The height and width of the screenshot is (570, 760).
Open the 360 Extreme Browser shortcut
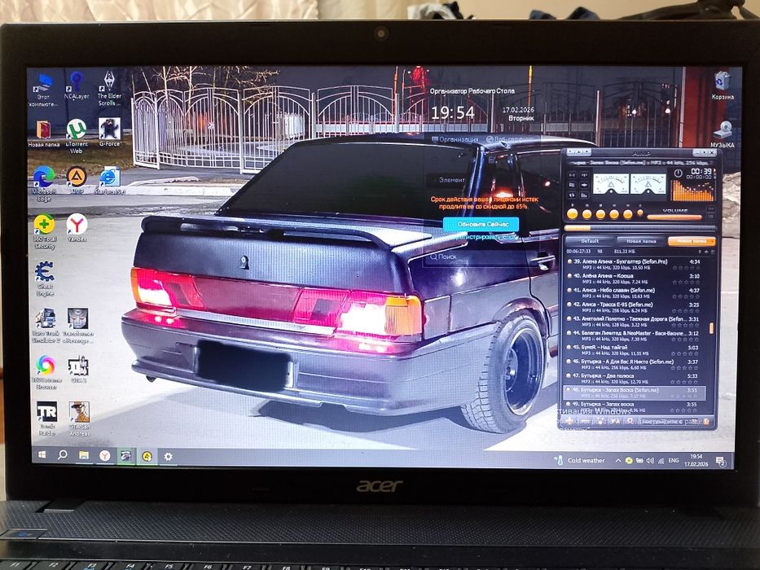coord(46,372)
